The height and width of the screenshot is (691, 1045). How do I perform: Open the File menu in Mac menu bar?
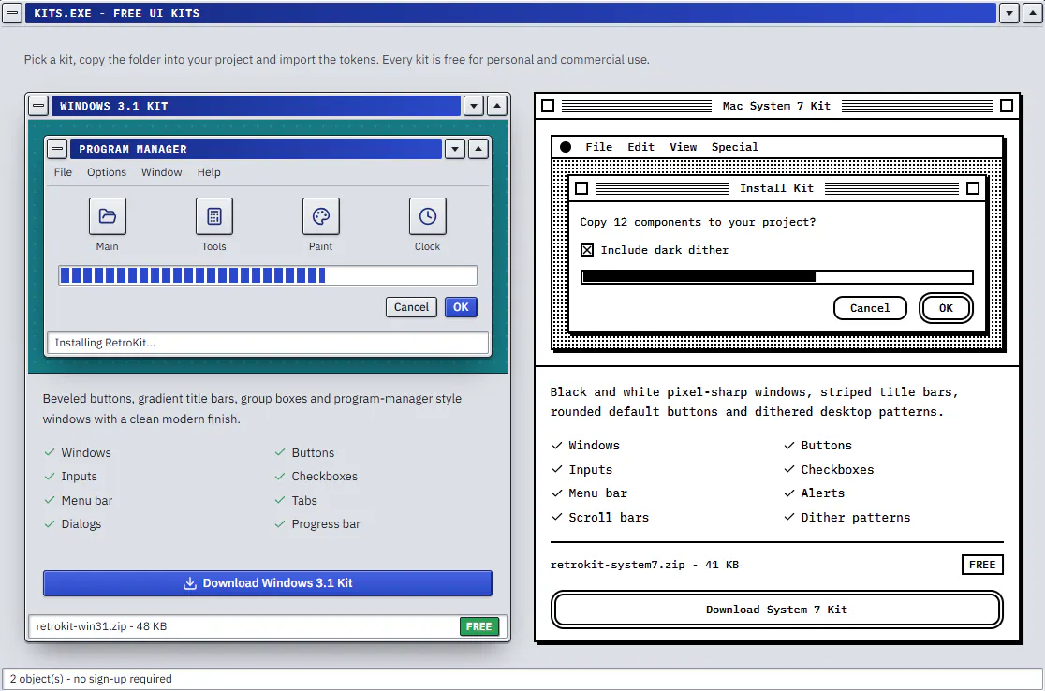[x=599, y=147]
